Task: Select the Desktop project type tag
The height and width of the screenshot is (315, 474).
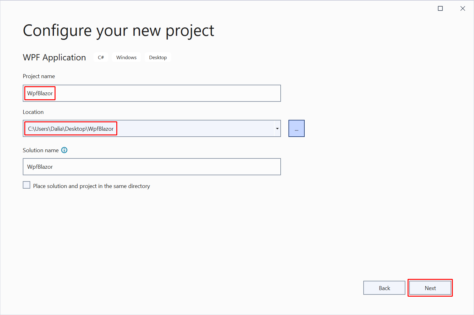Action: coord(158,57)
